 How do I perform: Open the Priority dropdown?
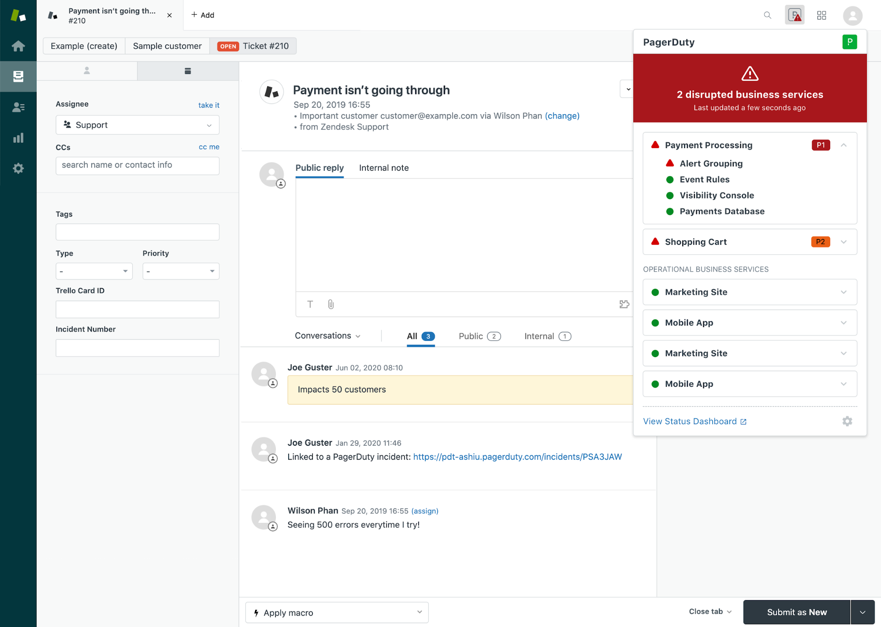tap(180, 271)
